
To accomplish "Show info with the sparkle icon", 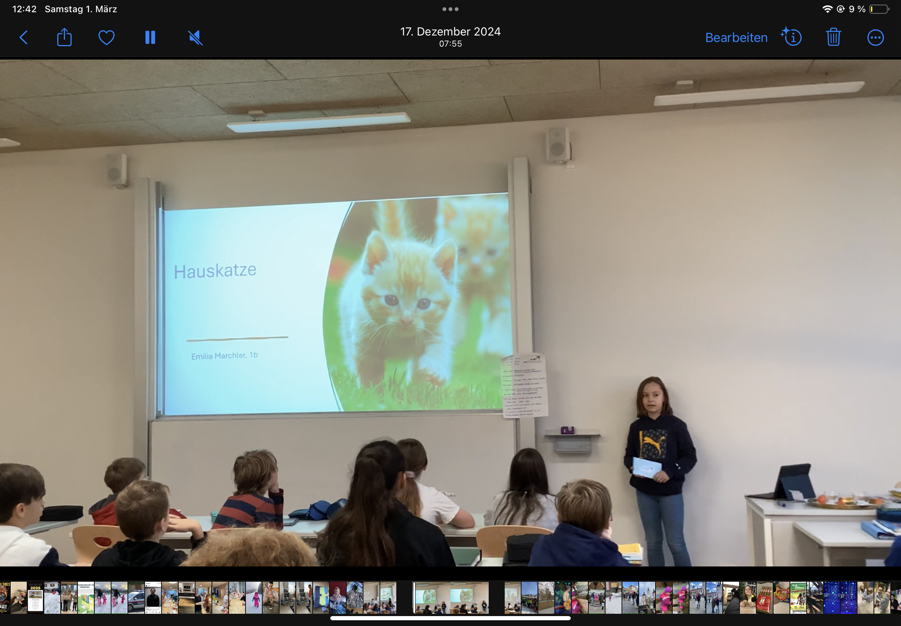I will pyautogui.click(x=791, y=38).
